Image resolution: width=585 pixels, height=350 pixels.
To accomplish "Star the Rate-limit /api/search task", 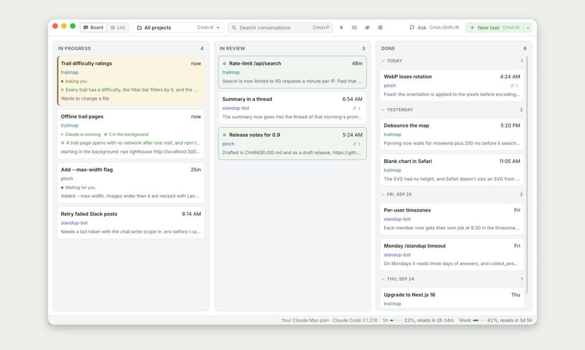I will coord(225,63).
